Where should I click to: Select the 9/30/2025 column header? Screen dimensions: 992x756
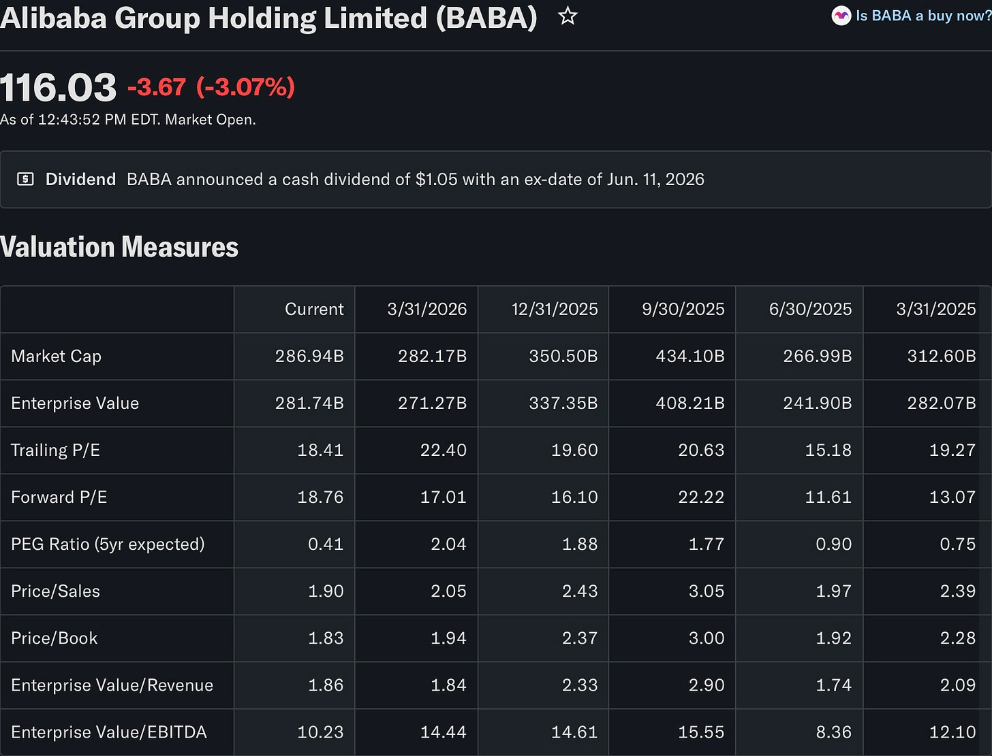tap(683, 309)
